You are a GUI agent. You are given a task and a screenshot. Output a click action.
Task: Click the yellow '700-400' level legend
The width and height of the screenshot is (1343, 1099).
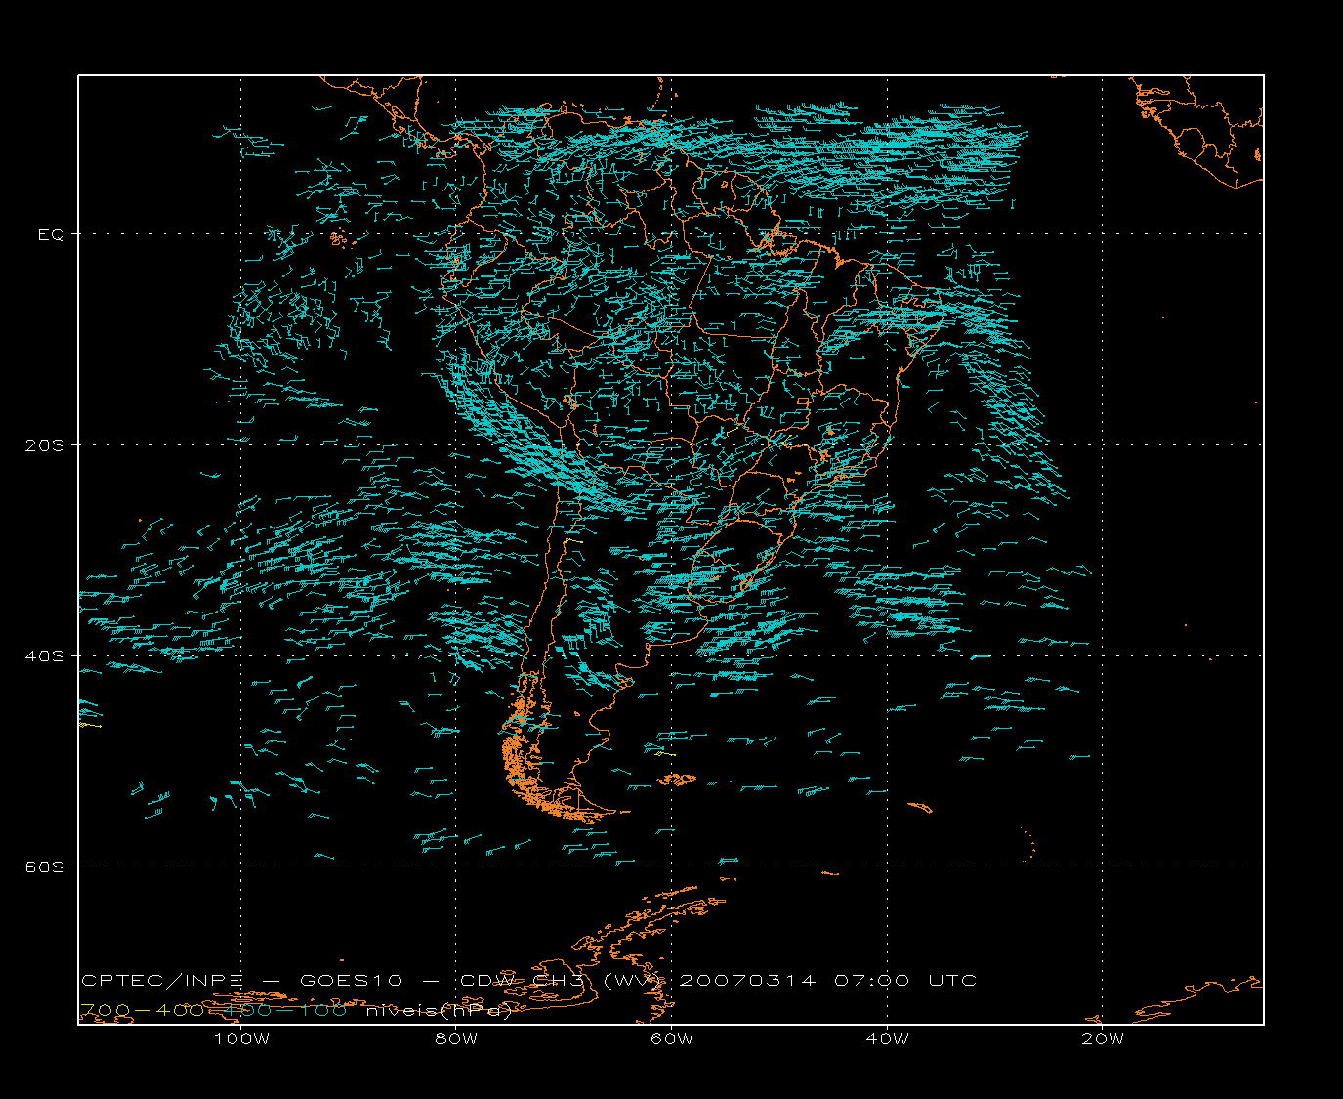(x=142, y=1010)
